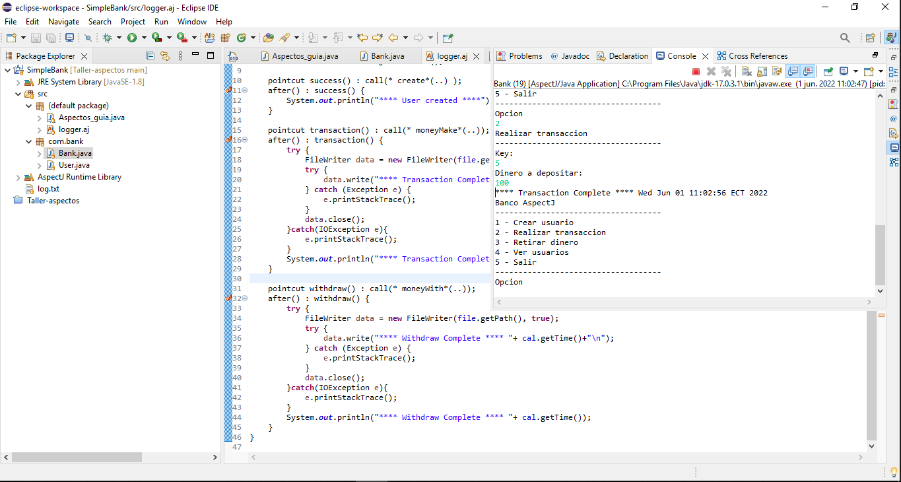Image resolution: width=901 pixels, height=482 pixels.
Task: Click the Open Type icon
Action: click(x=268, y=38)
